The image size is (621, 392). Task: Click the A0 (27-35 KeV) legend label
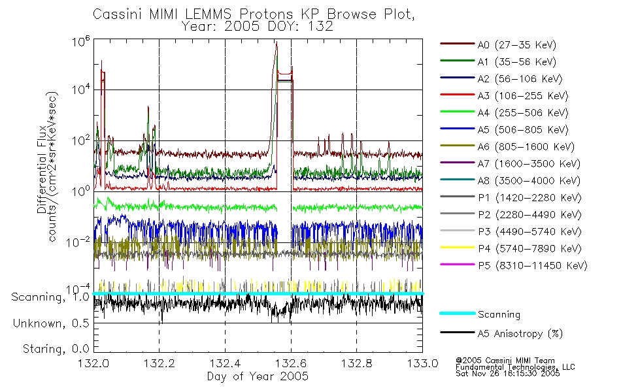pos(517,44)
